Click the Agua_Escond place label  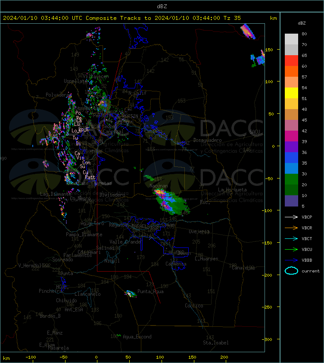tap(137, 337)
